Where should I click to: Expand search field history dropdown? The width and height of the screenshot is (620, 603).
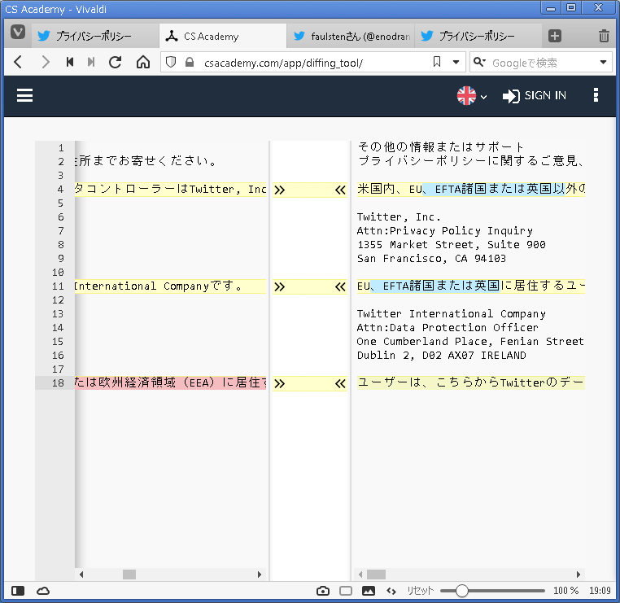(604, 62)
